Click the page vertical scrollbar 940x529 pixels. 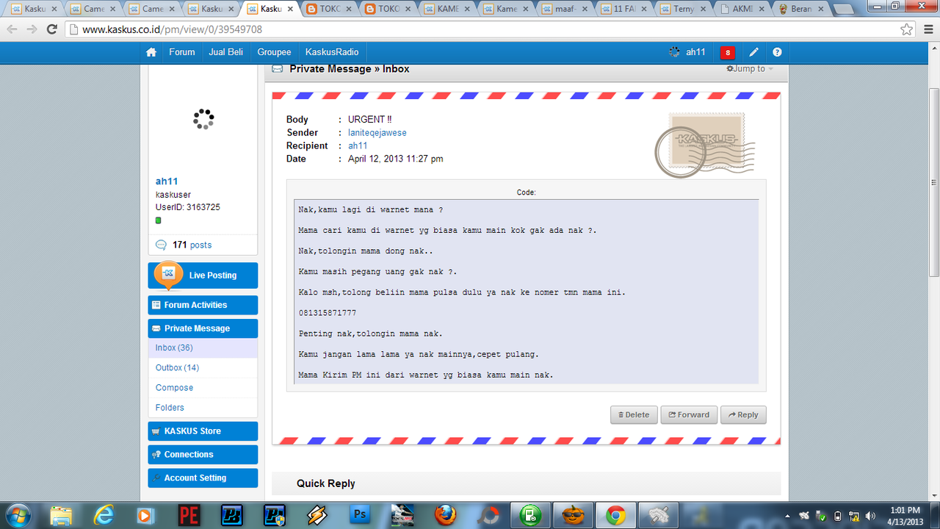click(x=933, y=182)
